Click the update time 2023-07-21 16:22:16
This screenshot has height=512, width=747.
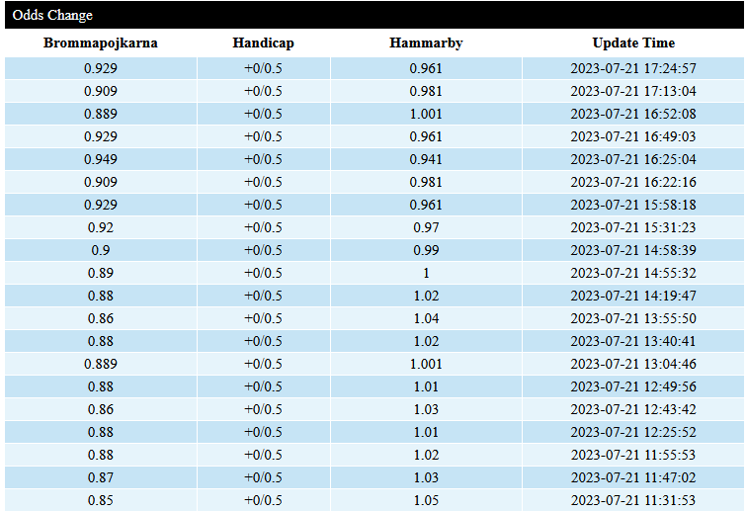[633, 182]
